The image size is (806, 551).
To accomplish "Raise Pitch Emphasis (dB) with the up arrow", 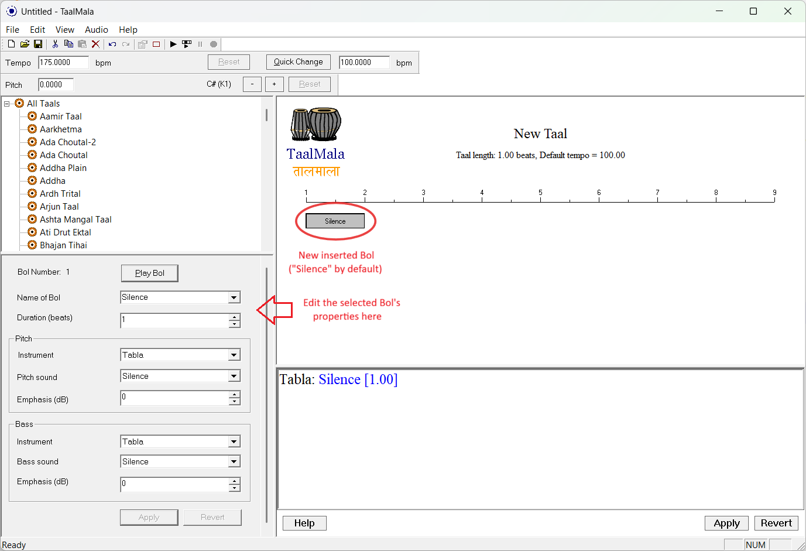I will click(x=234, y=395).
